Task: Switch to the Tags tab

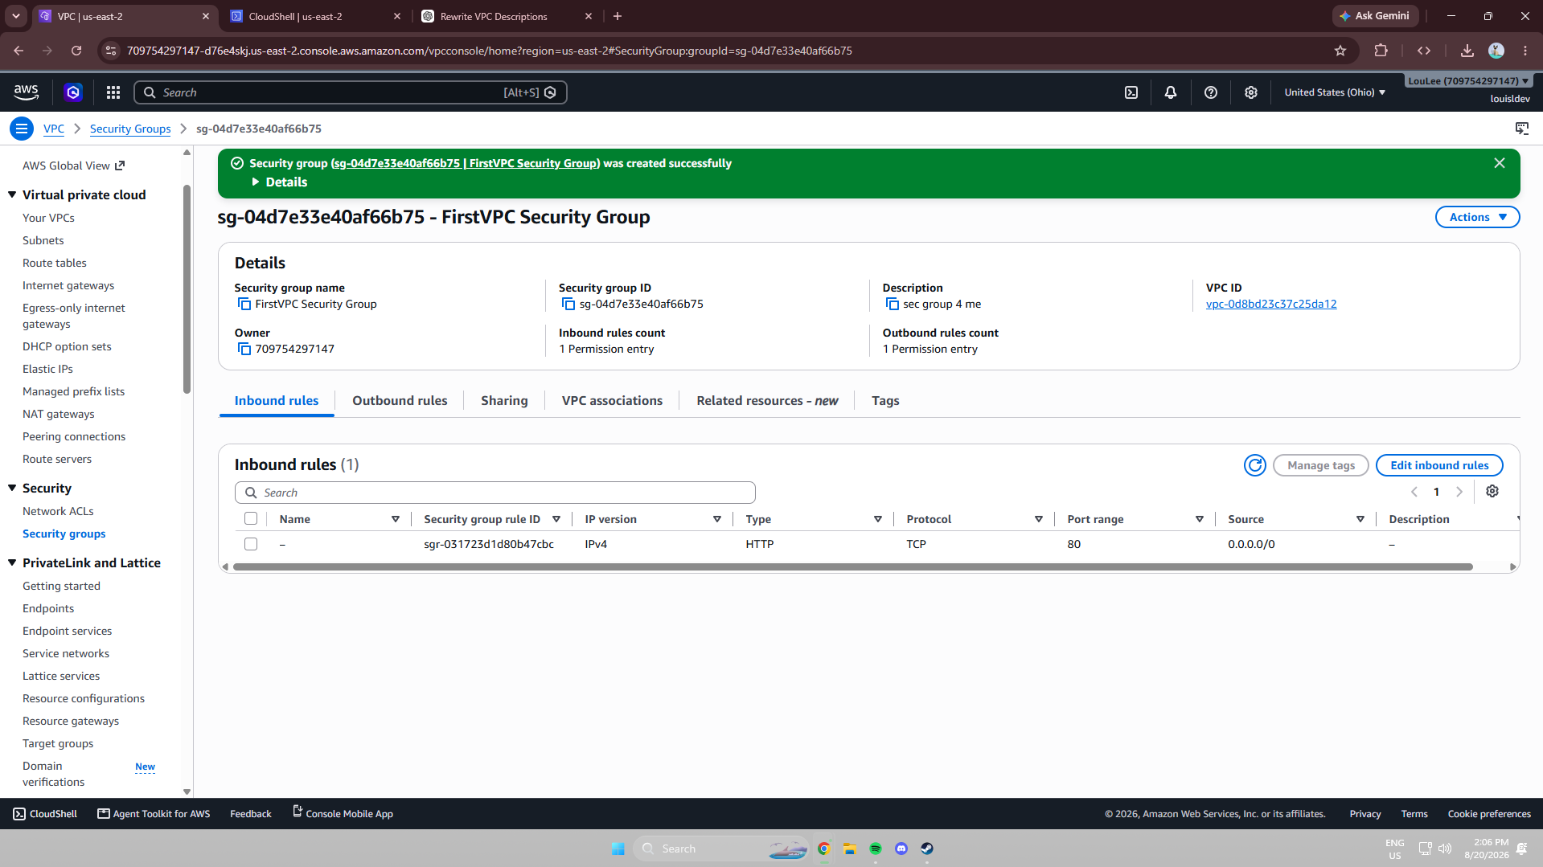Action: [x=885, y=401]
